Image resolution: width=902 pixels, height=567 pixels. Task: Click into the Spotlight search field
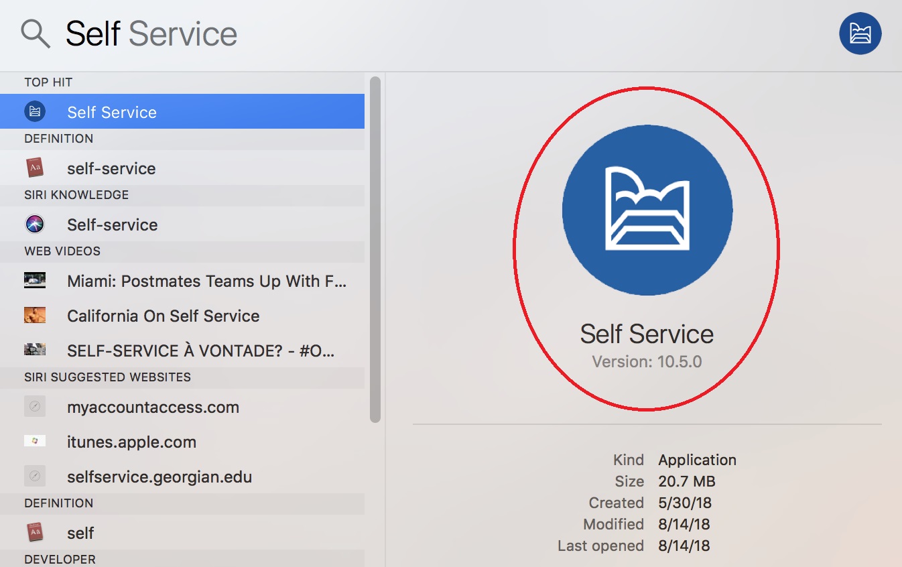pos(442,34)
